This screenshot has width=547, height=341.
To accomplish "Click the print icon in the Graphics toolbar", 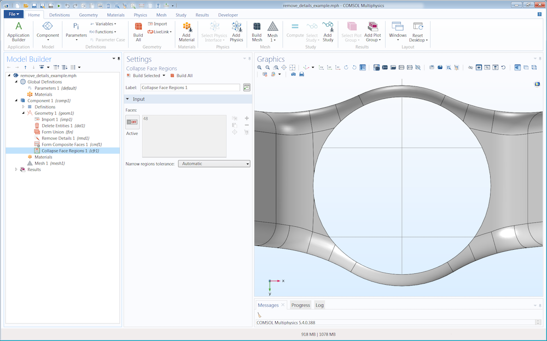I will point(302,74).
